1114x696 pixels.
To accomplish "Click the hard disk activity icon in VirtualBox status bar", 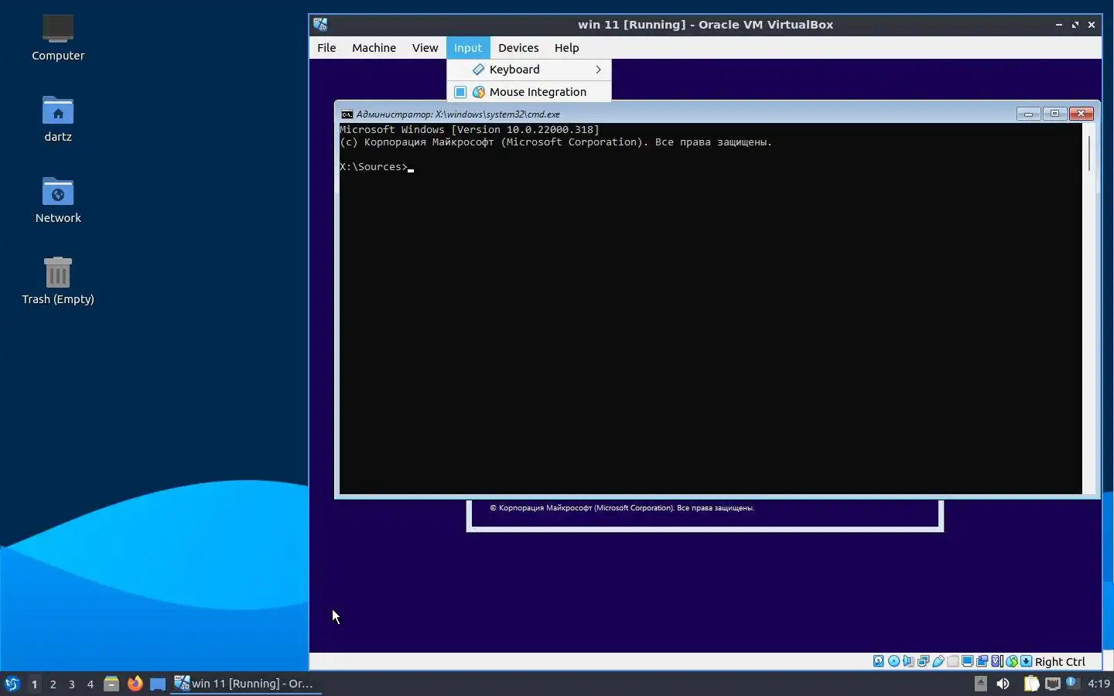I will [879, 661].
